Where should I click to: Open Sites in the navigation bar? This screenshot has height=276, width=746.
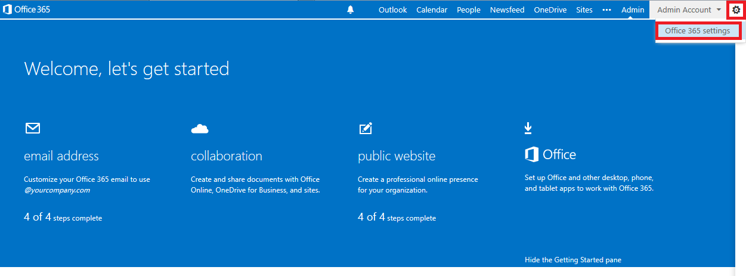pyautogui.click(x=584, y=10)
